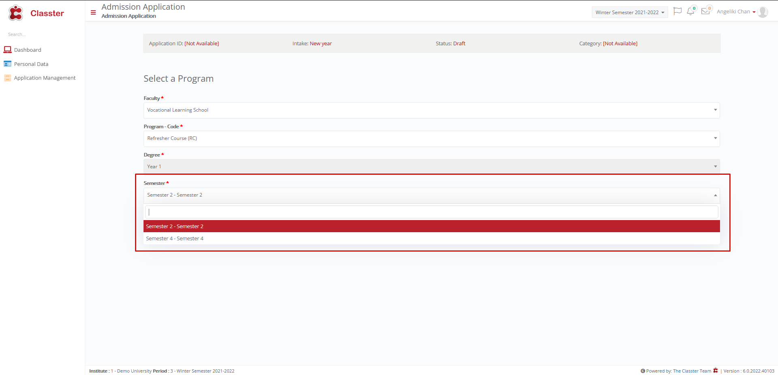Click the Application Management icon

7,78
